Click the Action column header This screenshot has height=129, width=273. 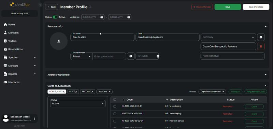pos(254,100)
